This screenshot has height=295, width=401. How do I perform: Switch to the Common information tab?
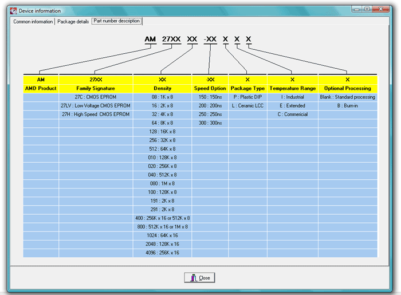click(x=33, y=21)
